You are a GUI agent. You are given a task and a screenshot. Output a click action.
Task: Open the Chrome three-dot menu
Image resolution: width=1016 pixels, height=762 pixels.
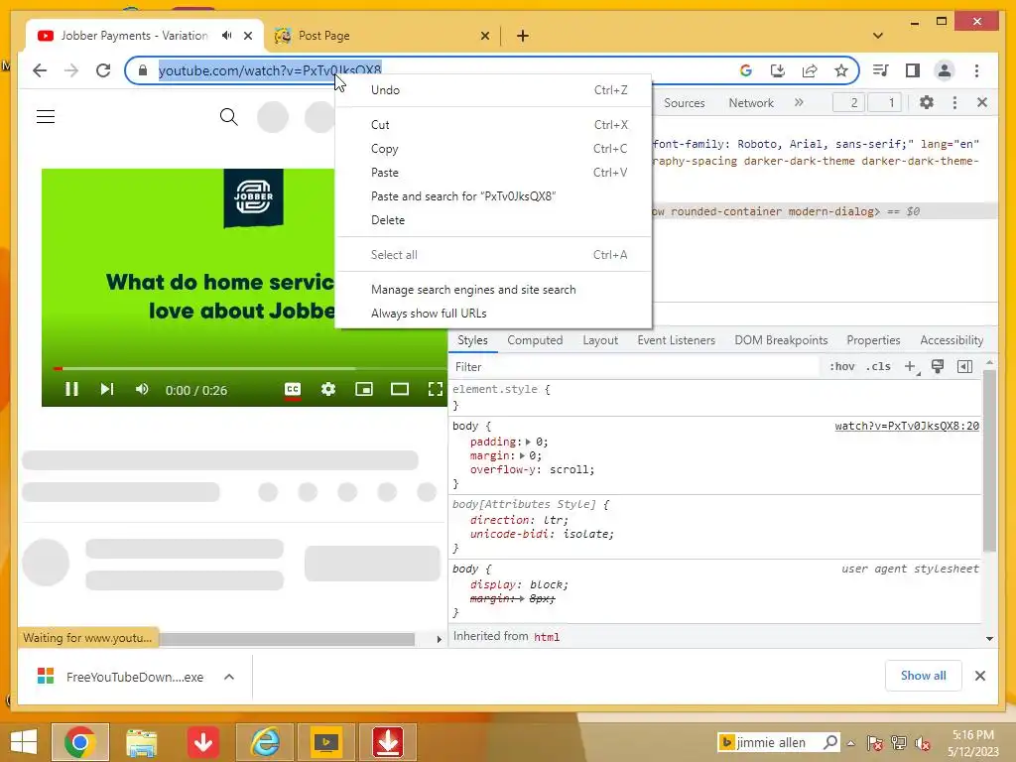click(x=976, y=70)
